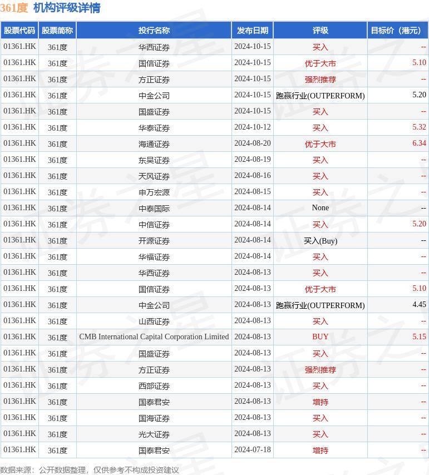Click the 优于大市 rating for 海通证券
The width and height of the screenshot is (429, 475).
(x=320, y=144)
